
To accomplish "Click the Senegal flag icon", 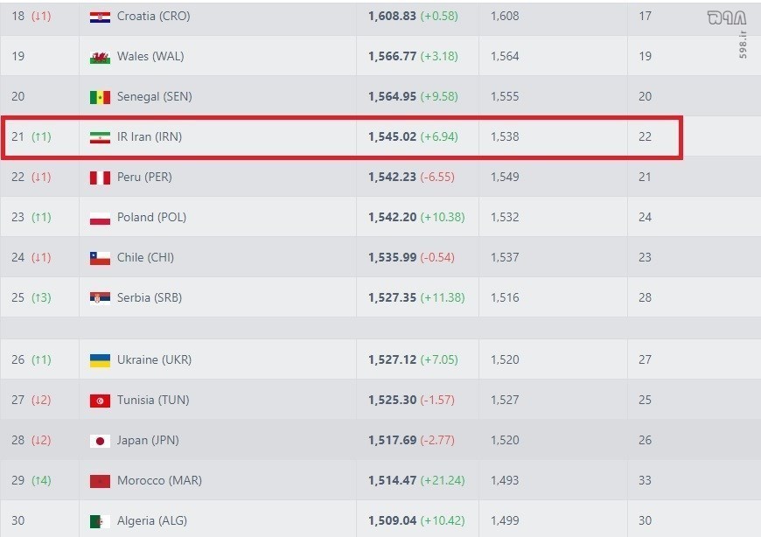I will [100, 97].
